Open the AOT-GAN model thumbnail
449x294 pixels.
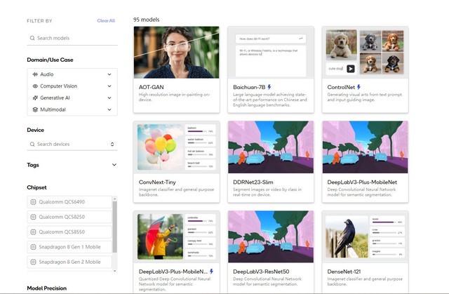point(176,53)
